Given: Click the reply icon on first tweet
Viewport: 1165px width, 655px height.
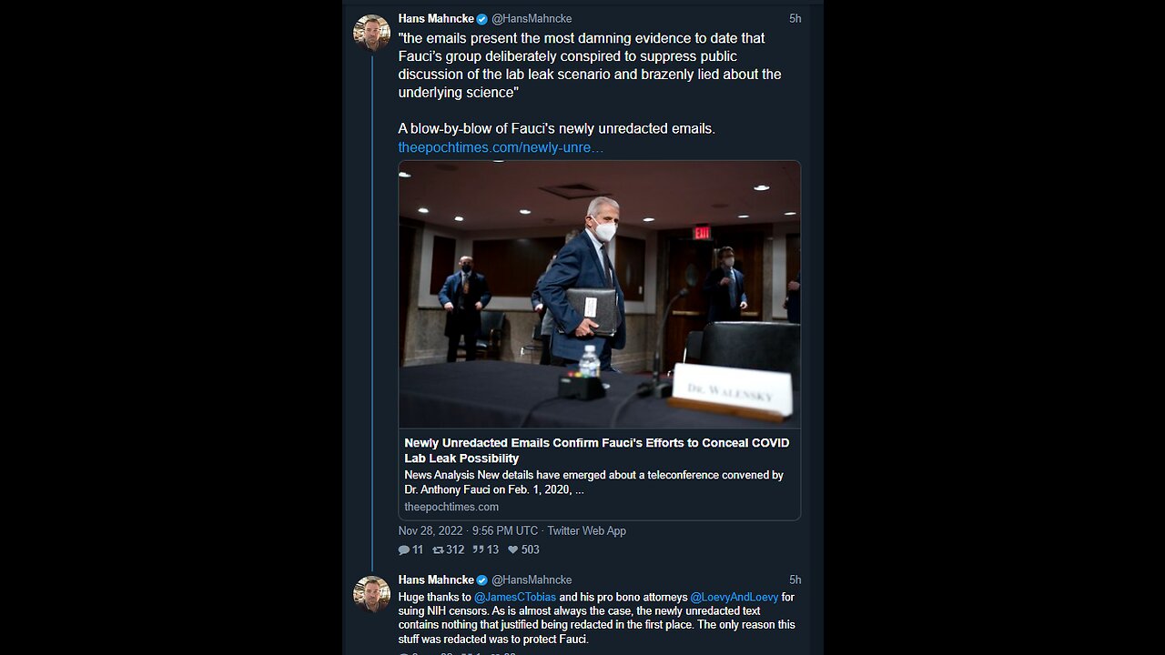Looking at the screenshot, I should click(x=404, y=549).
